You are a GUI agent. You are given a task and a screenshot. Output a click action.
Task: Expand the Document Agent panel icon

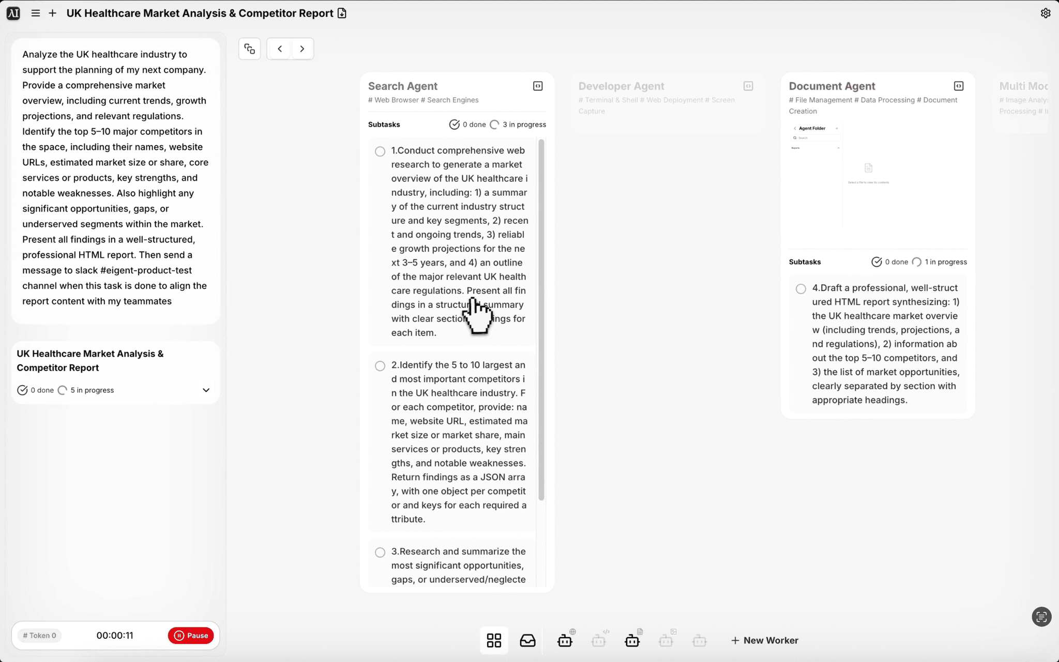point(958,86)
